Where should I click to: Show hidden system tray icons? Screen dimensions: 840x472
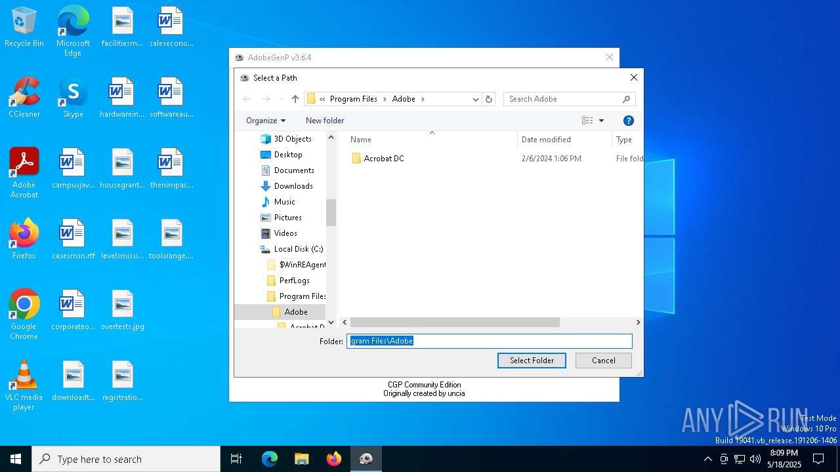coord(707,459)
